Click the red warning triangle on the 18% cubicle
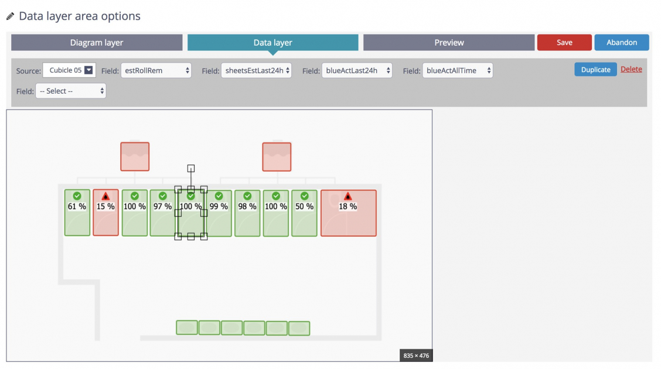This screenshot has width=661, height=369. (349, 196)
